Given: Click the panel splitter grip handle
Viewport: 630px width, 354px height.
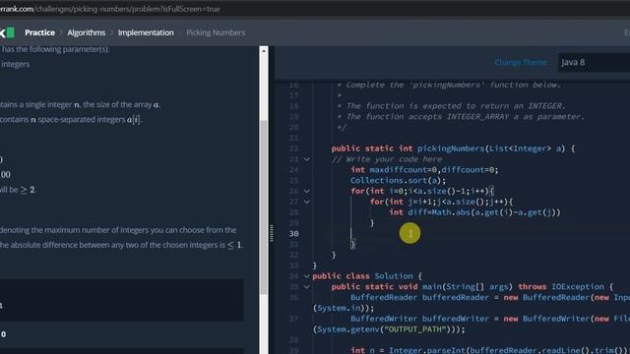Looking at the screenshot, I should click(272, 233).
